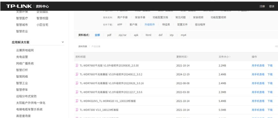This screenshot has height=118, width=278.
Task: Select the 配置文件 download filter
Action: point(183,25)
